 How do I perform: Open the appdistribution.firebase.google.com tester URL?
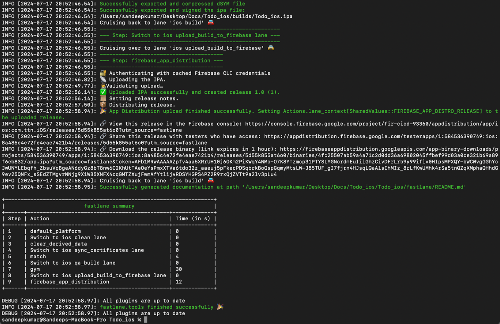[x=250, y=139]
